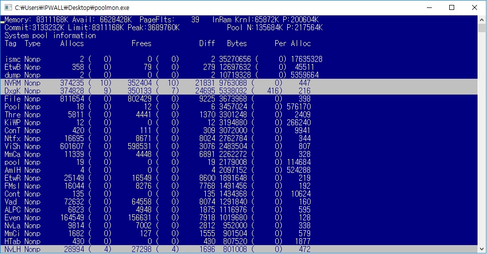Select the 'ismc' tag row
Screen dimensions: 487x254
[239, 59]
